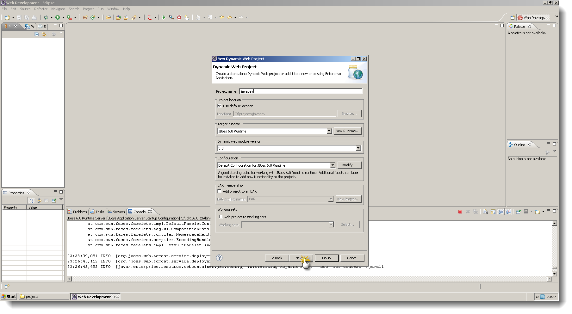Click the New Runtime button

click(x=348, y=131)
